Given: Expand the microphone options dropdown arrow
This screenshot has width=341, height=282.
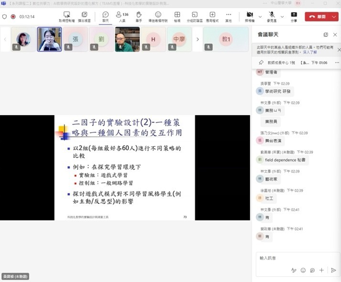Looking at the screenshot, I should [282, 16].
